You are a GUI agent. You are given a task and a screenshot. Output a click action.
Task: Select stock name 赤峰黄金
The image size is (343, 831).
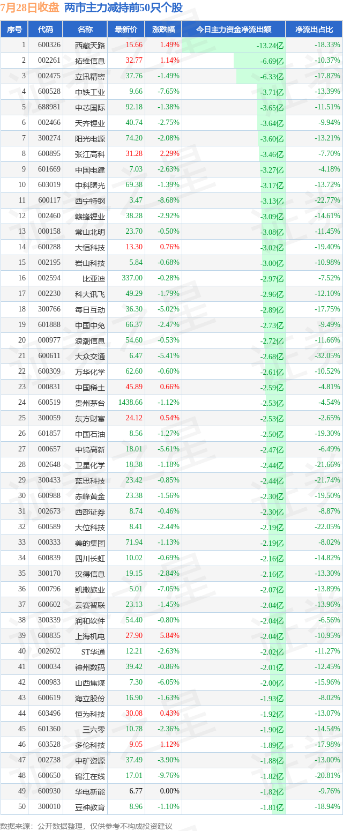click(90, 496)
